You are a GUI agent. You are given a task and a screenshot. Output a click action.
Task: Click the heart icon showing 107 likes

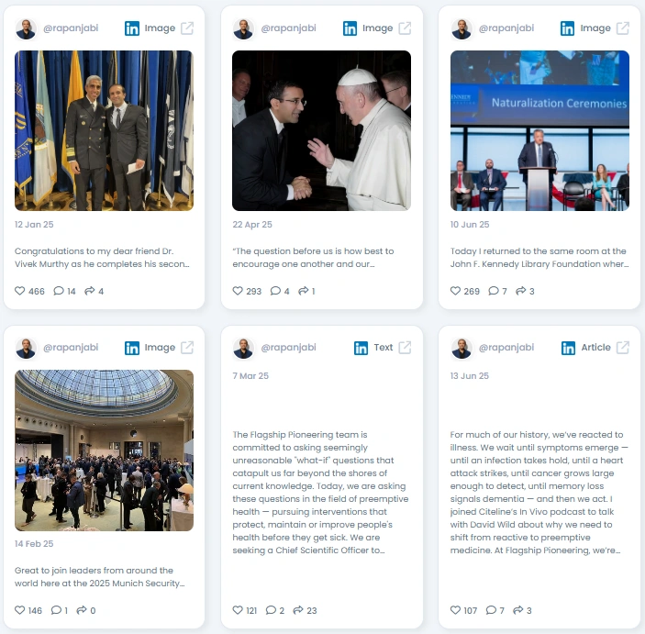[455, 610]
